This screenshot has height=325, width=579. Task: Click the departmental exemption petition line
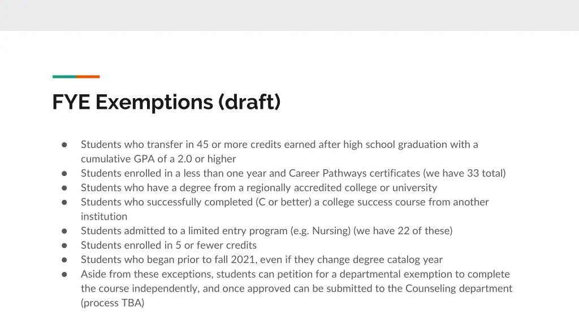tap(295, 274)
